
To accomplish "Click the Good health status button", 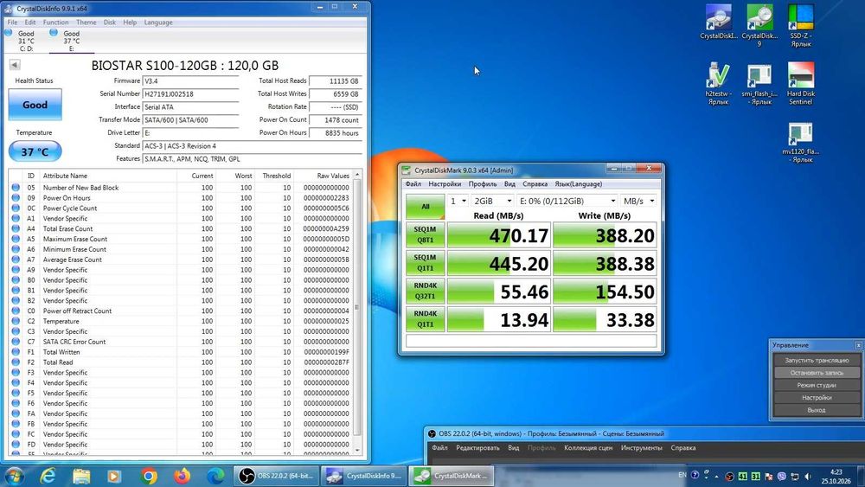I will tap(35, 105).
